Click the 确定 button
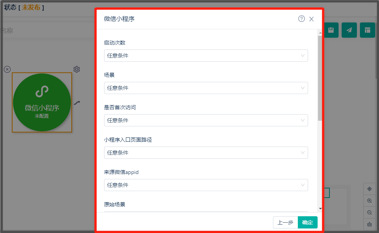The image size is (379, 233). click(307, 222)
